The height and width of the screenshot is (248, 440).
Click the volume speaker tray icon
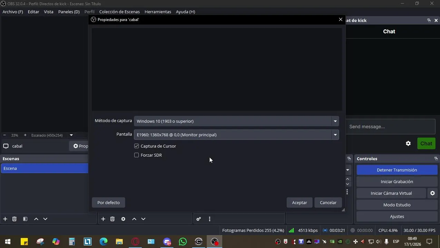coord(379,241)
